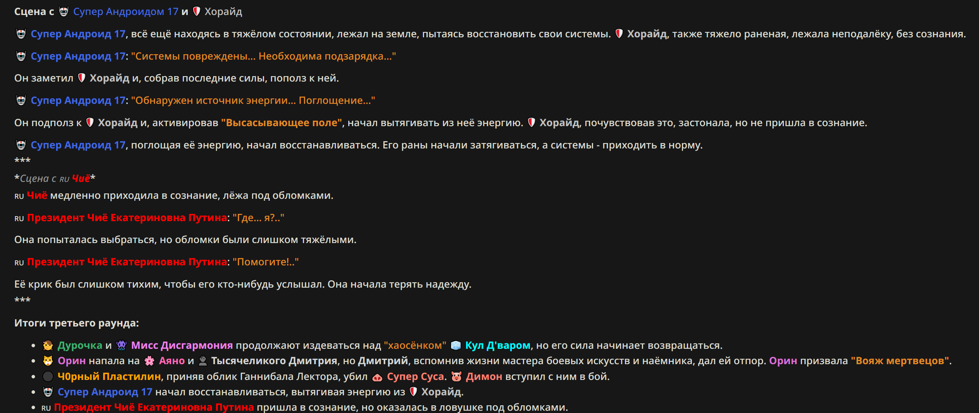979x413 pixels.
Task: Click the green name "Дурочка"
Action: coord(80,346)
